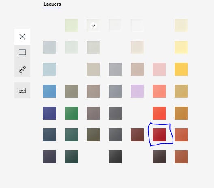This screenshot has width=214, height=188.
Task: Choose the orange-red swatch
Action: [159, 113]
